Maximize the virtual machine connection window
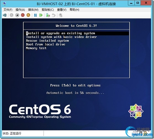The height and width of the screenshot is (139, 154). coord(138,3)
